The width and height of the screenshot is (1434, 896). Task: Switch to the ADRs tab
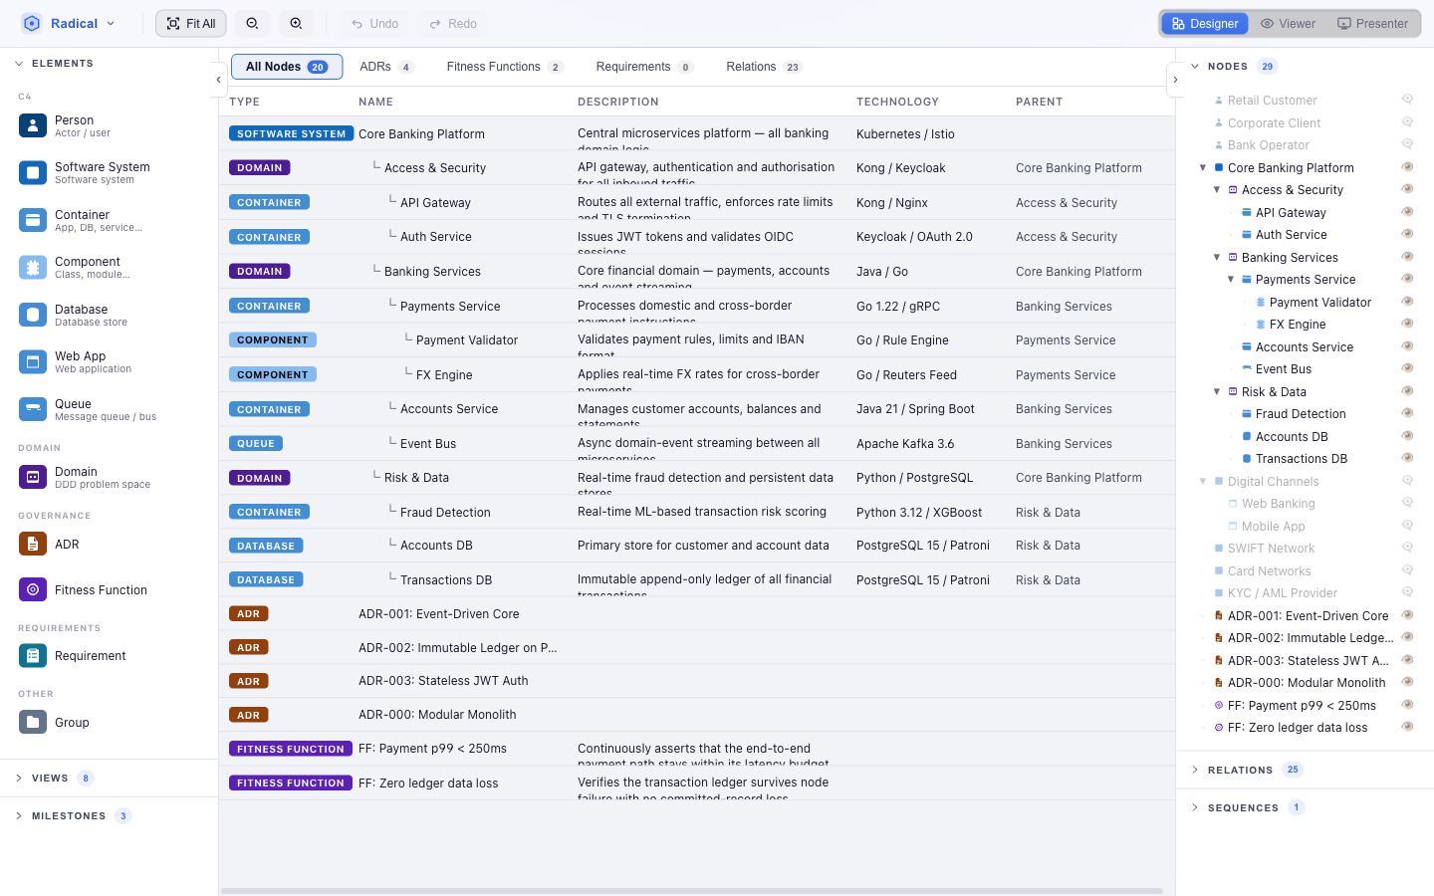(x=386, y=67)
